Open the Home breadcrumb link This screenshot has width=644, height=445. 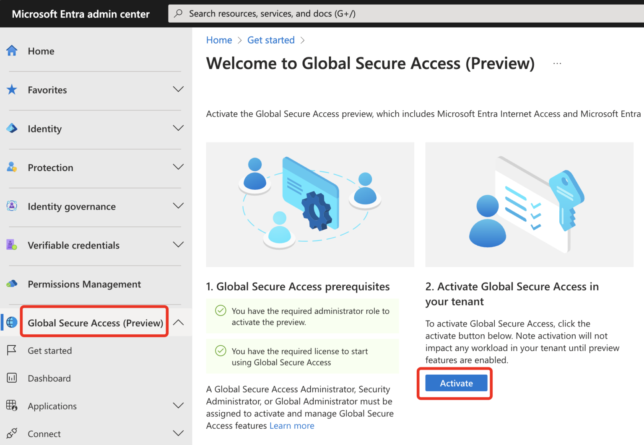pos(219,40)
